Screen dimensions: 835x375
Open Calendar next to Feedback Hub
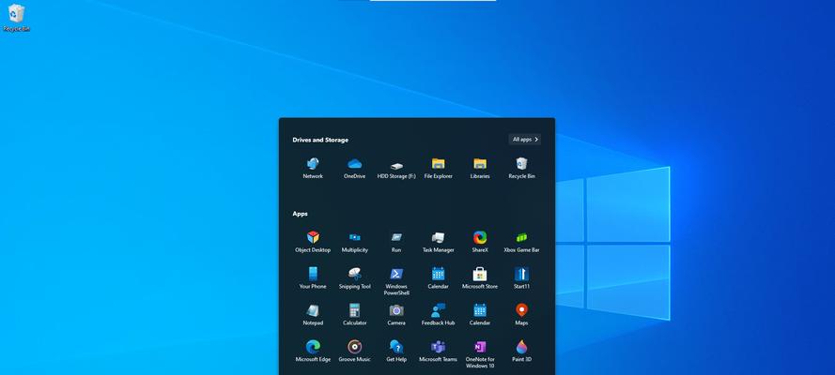coord(480,315)
